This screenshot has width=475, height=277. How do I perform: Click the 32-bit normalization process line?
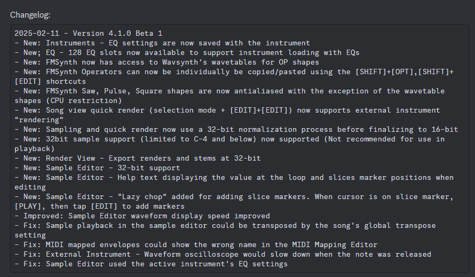(x=236, y=129)
